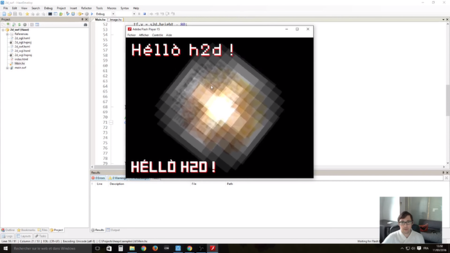Expand the main.swf tree node
Viewport: 450px width, 253px height.
(x=7, y=68)
